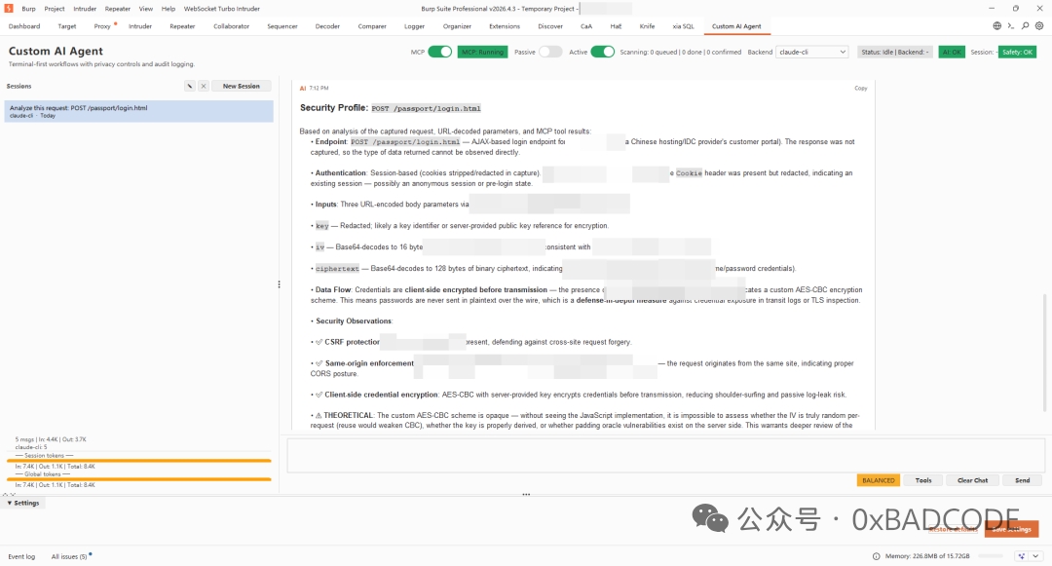Click the MCP: Running status button

pos(482,52)
